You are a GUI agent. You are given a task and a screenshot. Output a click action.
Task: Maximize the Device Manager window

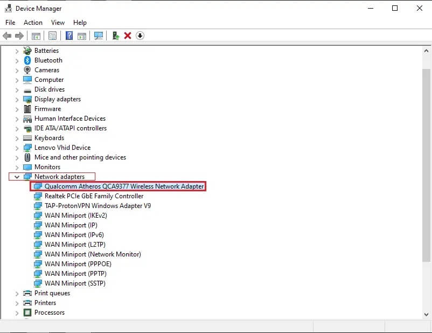pos(395,8)
